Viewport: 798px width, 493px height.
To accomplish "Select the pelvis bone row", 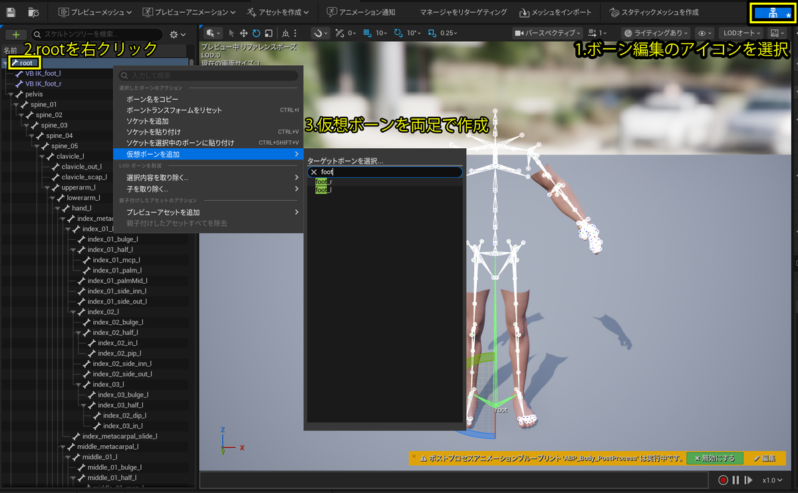I will (34, 94).
